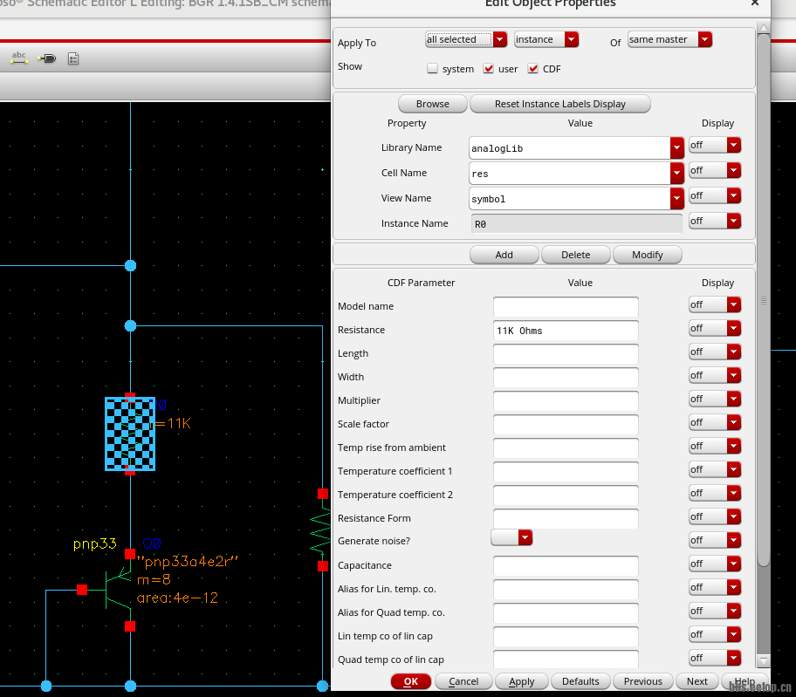Click the dialog vertical scrollbar thumb

[763, 300]
